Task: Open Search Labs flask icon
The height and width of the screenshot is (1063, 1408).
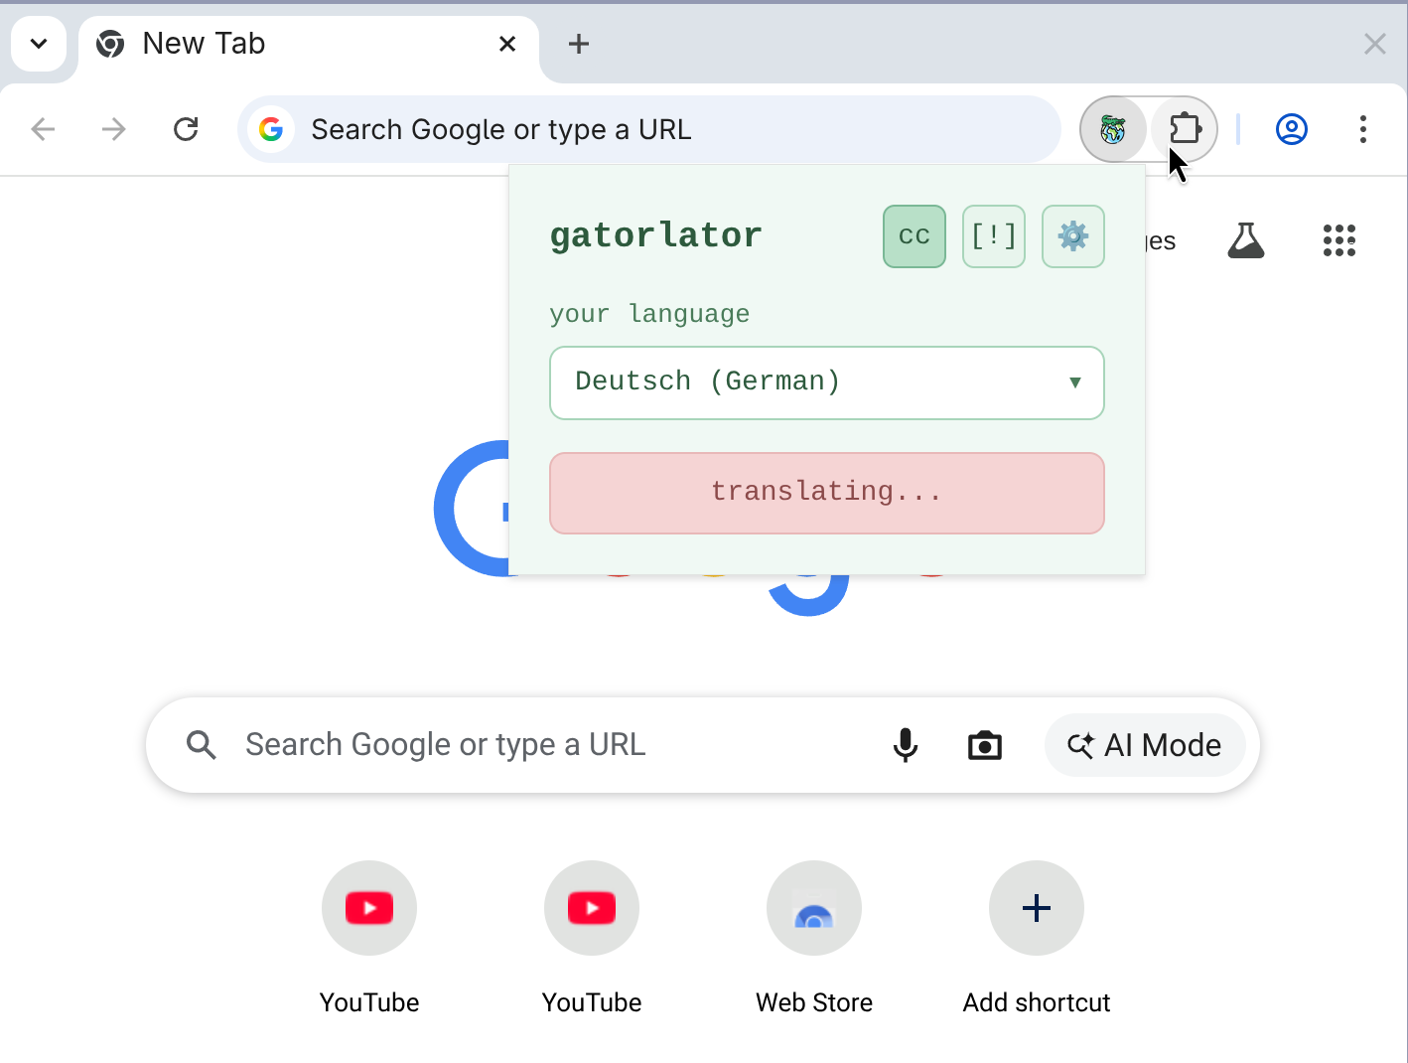Action: [1245, 240]
